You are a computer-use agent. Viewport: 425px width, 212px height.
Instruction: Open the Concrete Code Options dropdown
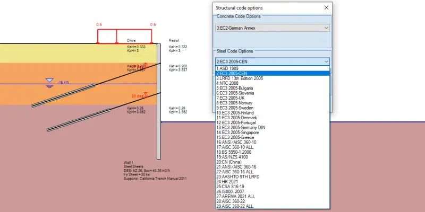point(273,28)
